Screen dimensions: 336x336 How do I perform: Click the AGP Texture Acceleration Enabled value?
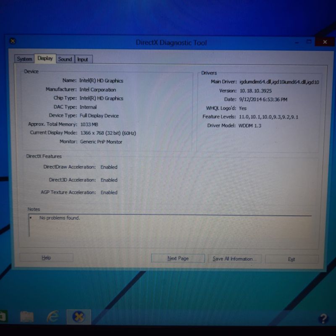pyautogui.click(x=109, y=192)
